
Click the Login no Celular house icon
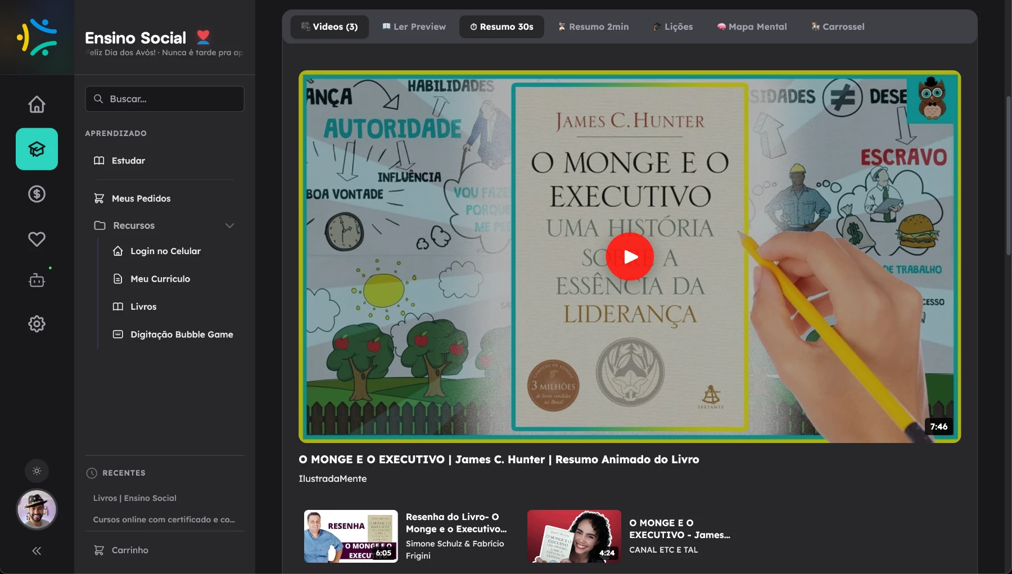pyautogui.click(x=118, y=251)
